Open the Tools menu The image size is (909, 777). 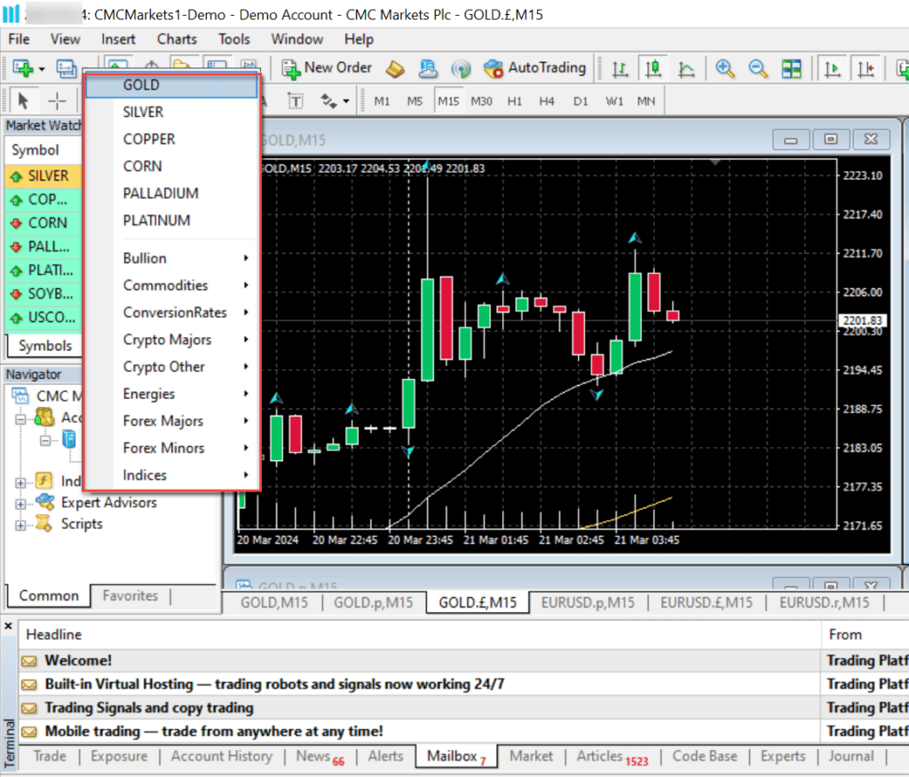234,39
